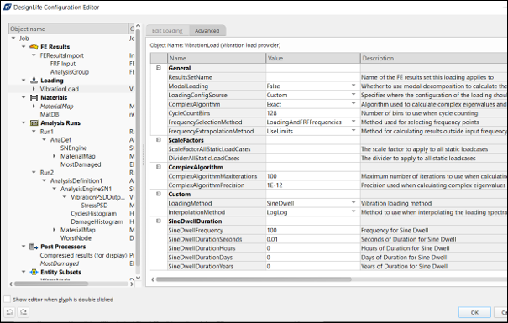Viewport: 508px width, 323px height.
Task: Edit the ComplexAlgorithmMaxIterations value 100
Action: [313, 176]
